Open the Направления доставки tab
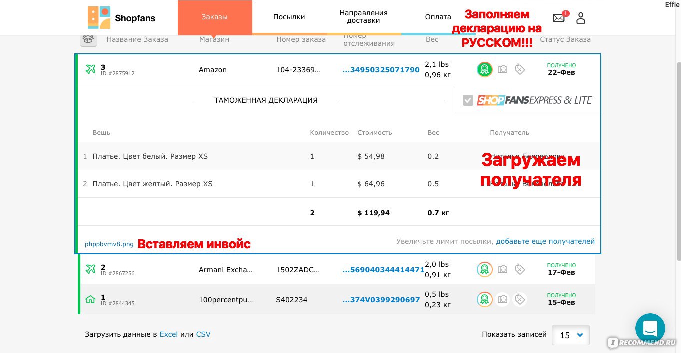681x353 pixels. point(364,17)
